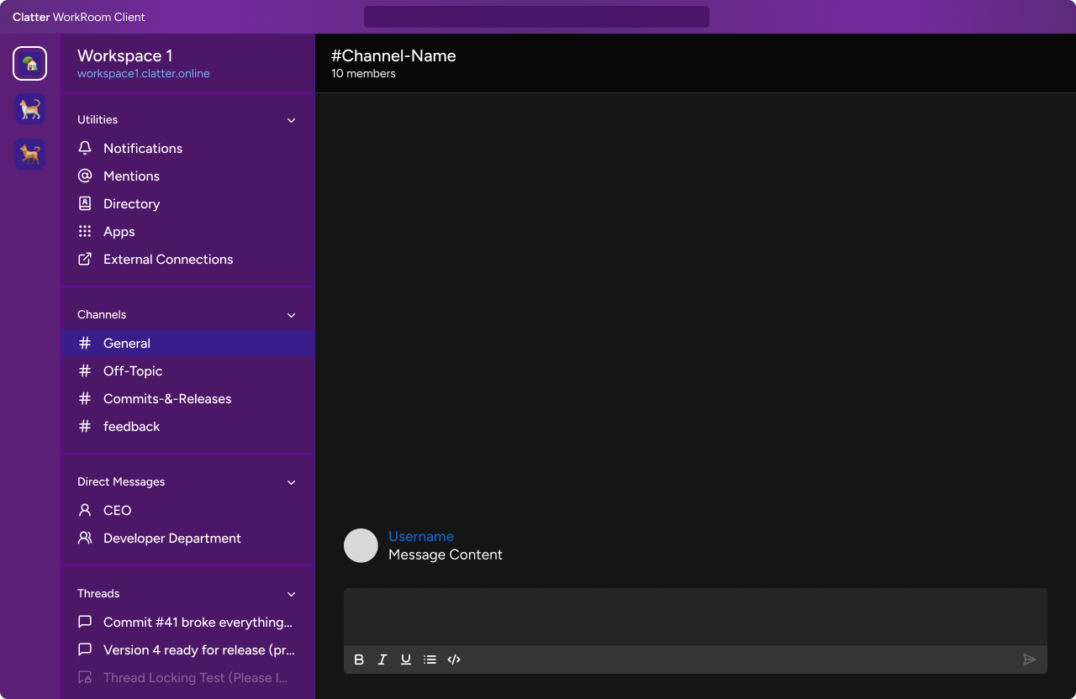The height and width of the screenshot is (699, 1076).
Task: Open the Commits-&-Releases channel
Action: 167,398
